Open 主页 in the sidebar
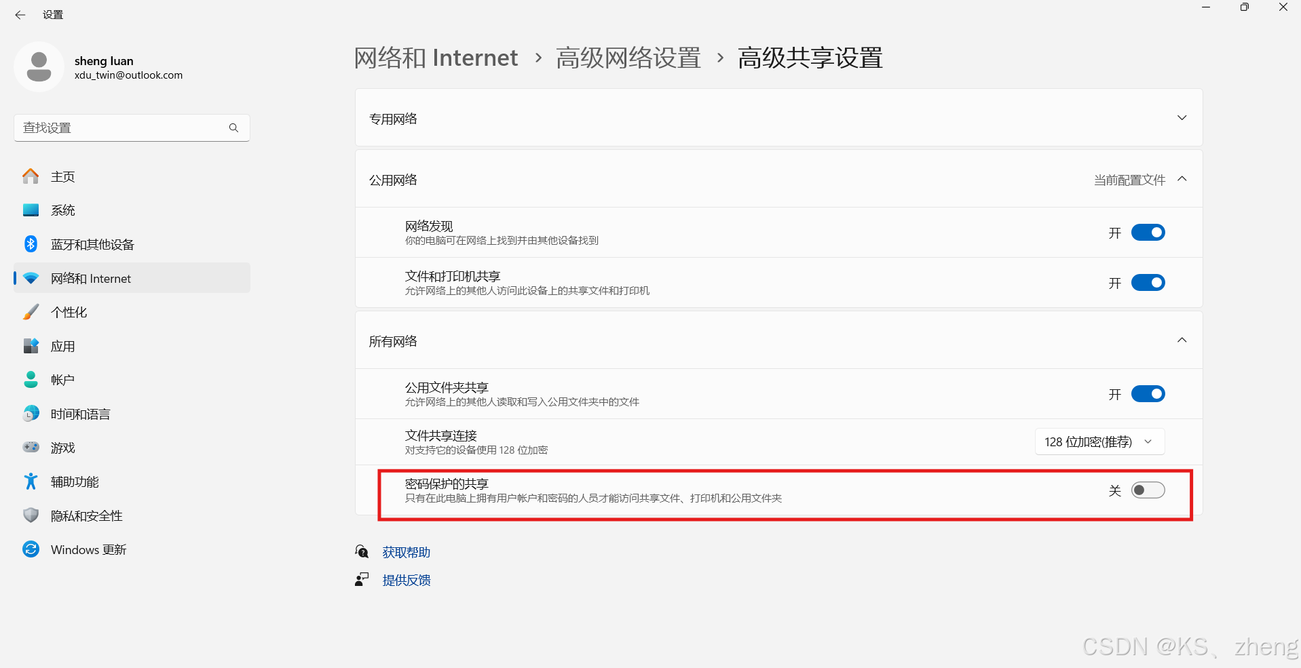This screenshot has height=668, width=1301. tap(132, 176)
